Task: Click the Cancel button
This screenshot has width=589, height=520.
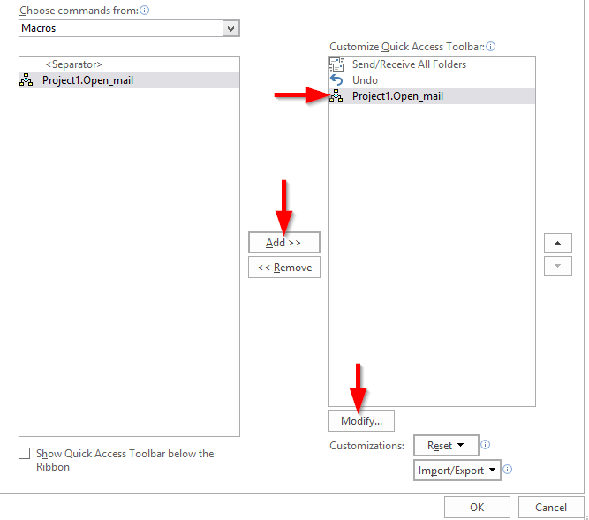Action: click(x=551, y=508)
